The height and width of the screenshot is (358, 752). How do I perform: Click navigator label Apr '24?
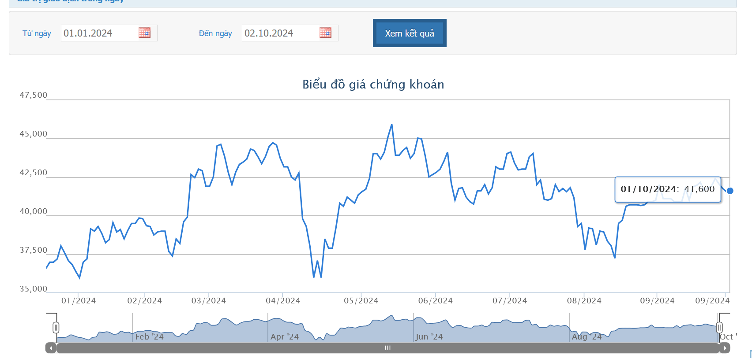pos(285,337)
